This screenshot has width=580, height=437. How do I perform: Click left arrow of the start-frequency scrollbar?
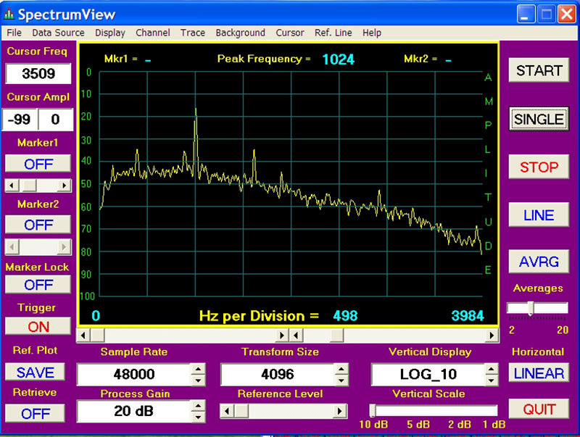point(83,336)
